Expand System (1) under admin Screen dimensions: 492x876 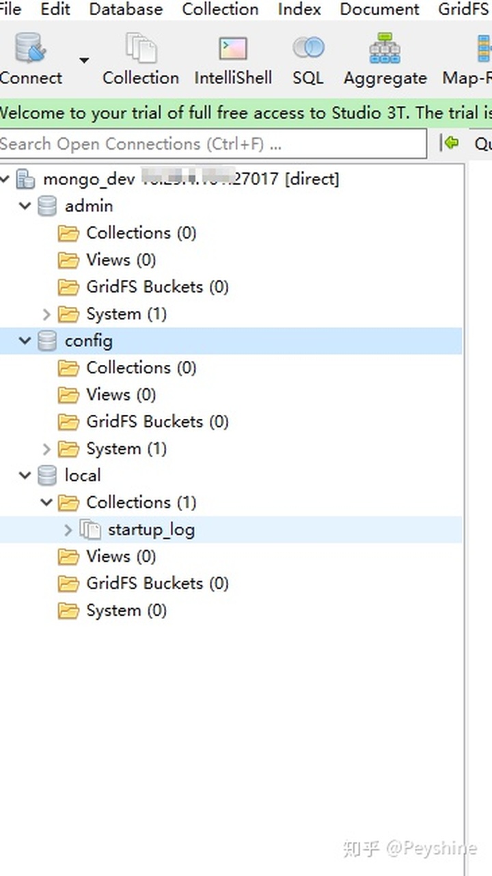[46, 314]
